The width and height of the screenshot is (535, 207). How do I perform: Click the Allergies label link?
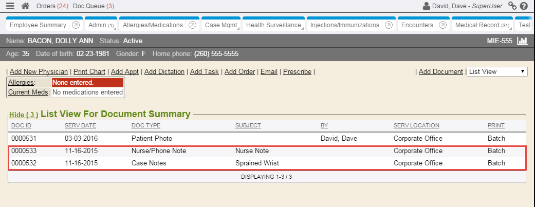pyautogui.click(x=21, y=83)
